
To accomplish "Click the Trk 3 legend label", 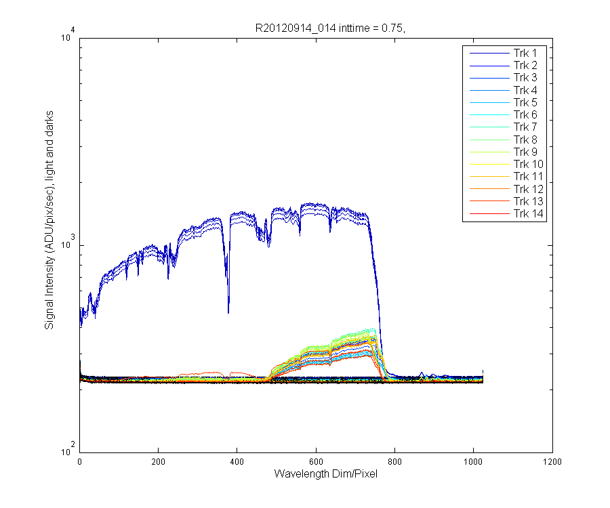I will (x=525, y=78).
